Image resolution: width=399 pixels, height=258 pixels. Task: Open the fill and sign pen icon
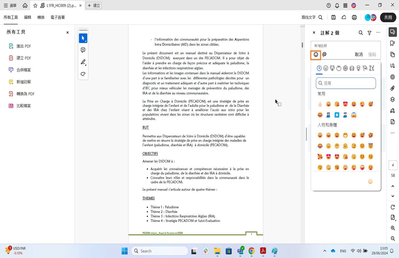pyautogui.click(x=393, y=111)
